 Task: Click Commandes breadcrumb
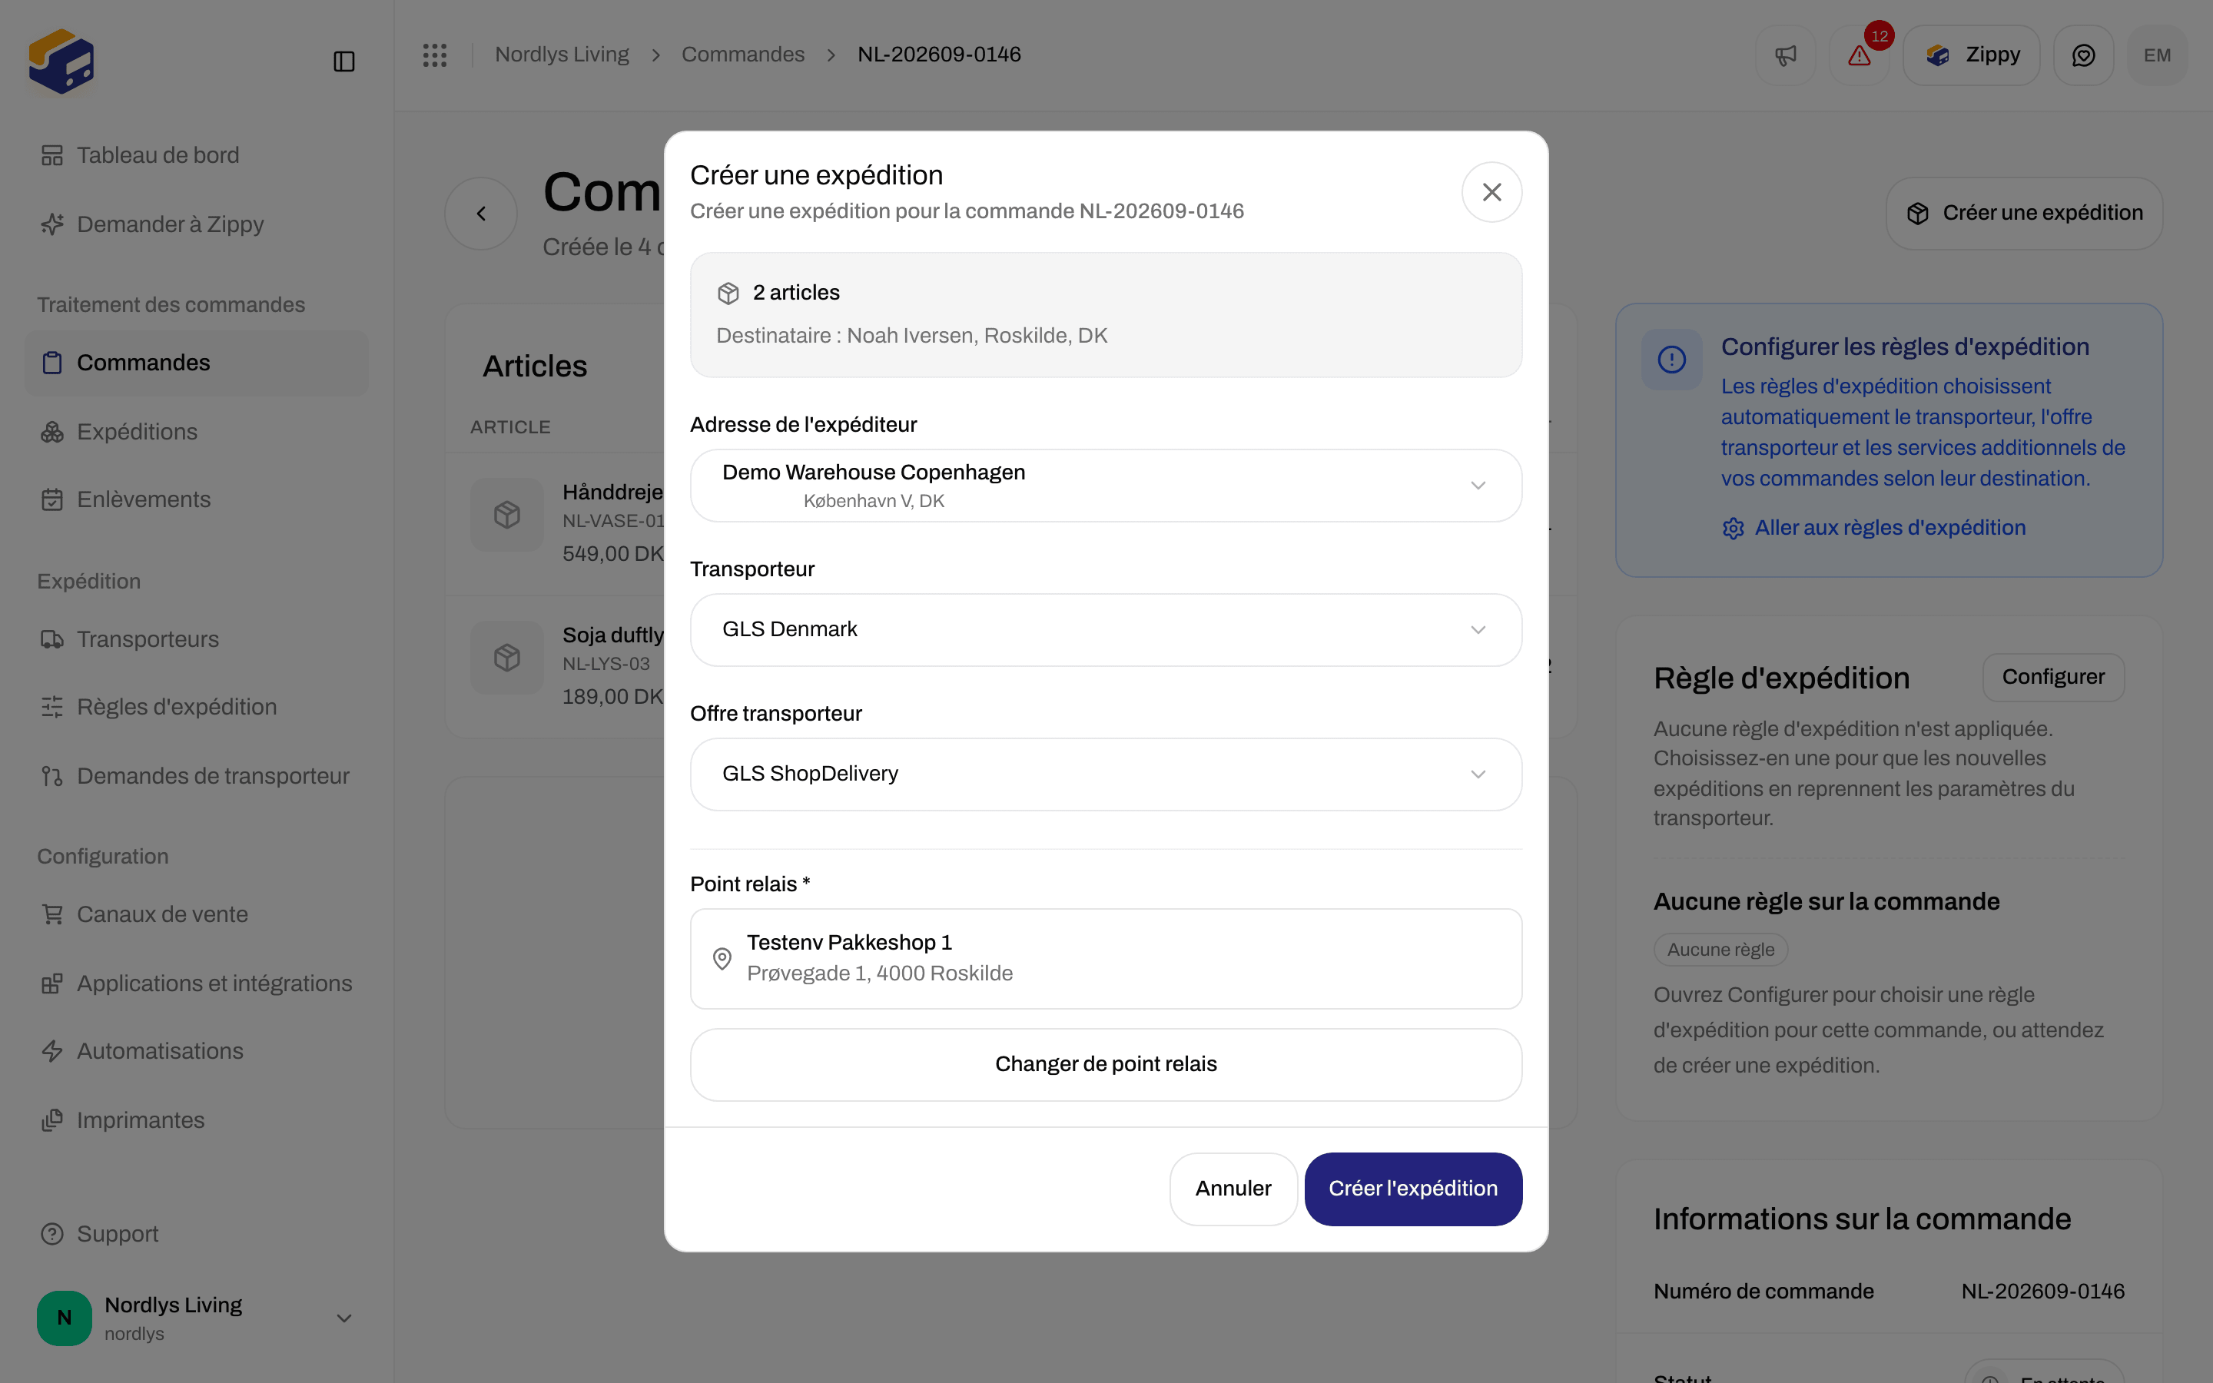(742, 55)
